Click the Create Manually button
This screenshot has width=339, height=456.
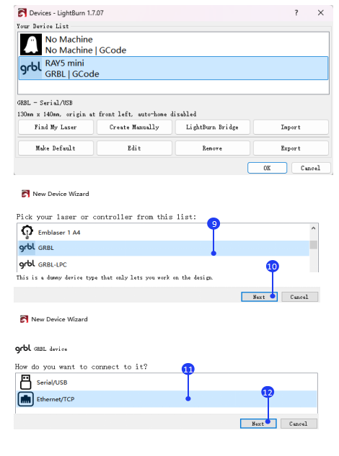click(x=134, y=127)
